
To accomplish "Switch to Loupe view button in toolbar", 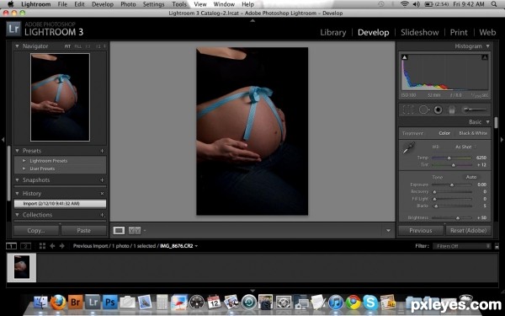I will pos(119,230).
